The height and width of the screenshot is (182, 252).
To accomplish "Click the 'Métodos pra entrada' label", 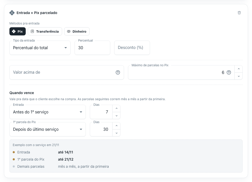I will (24, 23).
